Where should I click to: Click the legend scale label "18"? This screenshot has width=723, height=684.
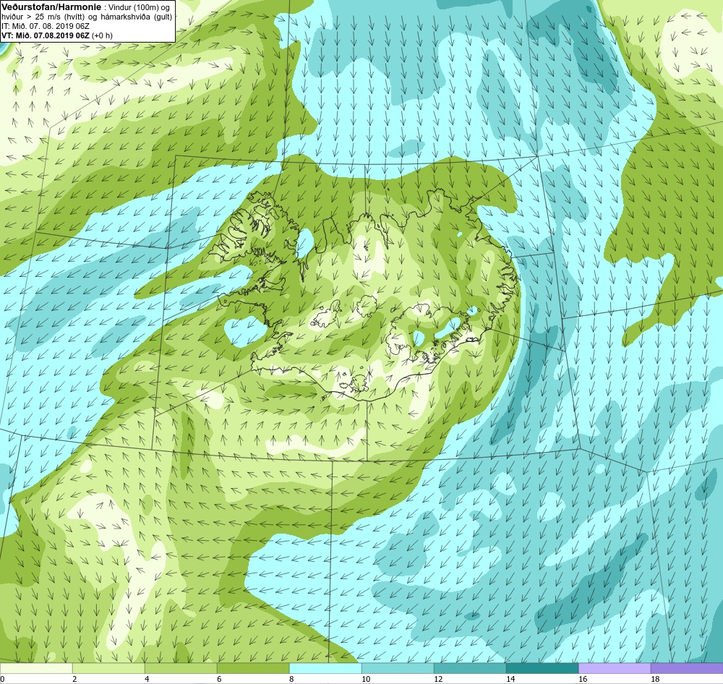click(655, 679)
